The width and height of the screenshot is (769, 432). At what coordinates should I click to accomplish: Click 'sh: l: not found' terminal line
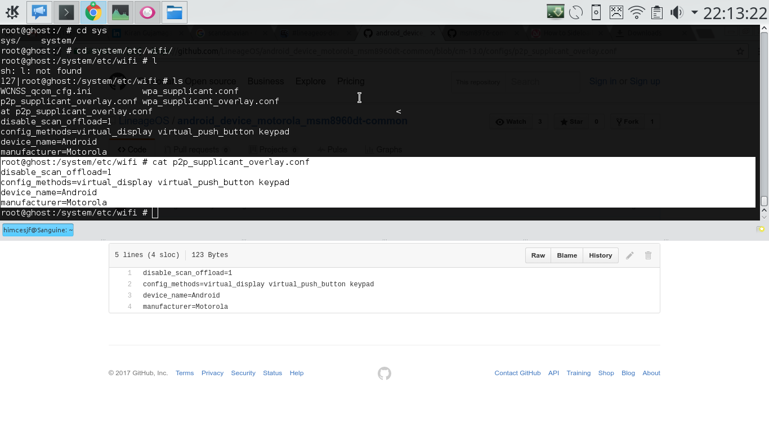(x=41, y=71)
